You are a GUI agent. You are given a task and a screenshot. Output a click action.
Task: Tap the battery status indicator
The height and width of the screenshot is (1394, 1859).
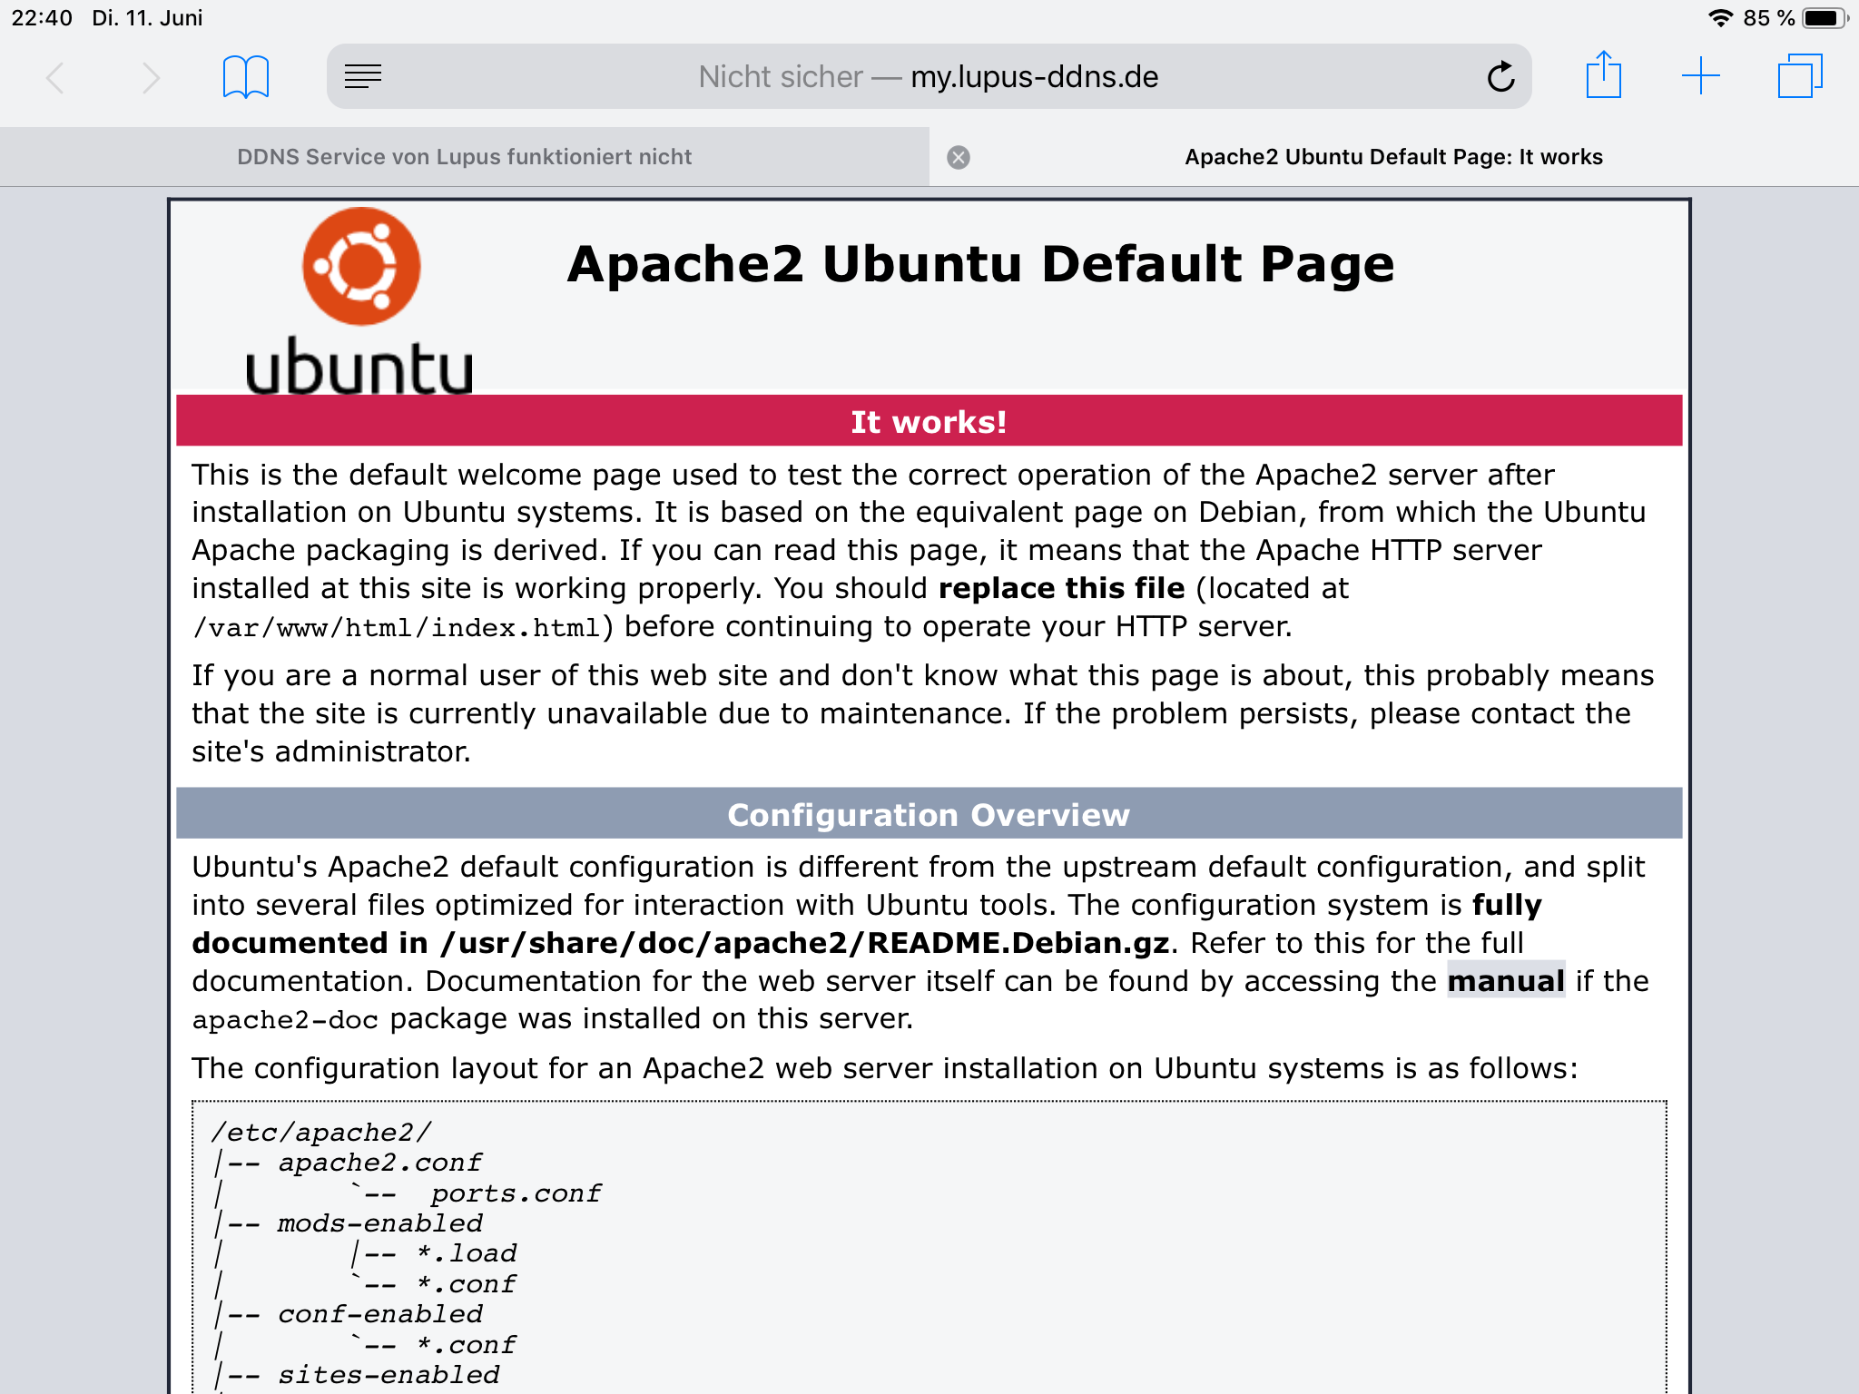1823,18
